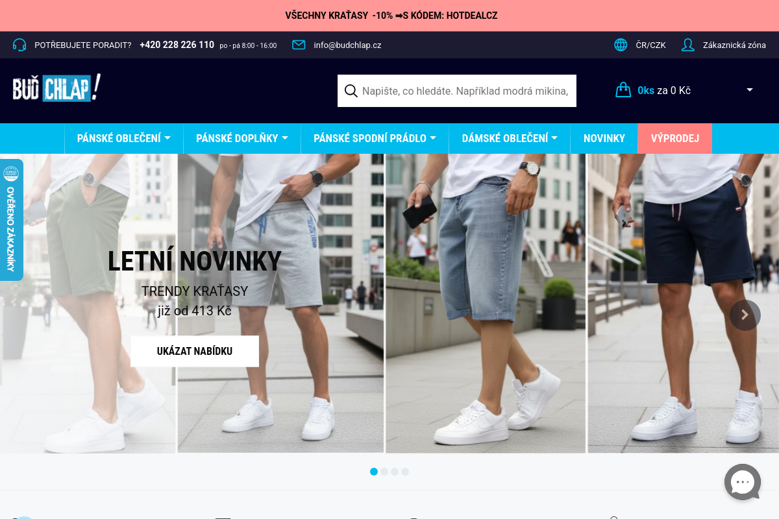Open the customer zone user icon
This screenshot has width=779, height=519.
(688, 45)
